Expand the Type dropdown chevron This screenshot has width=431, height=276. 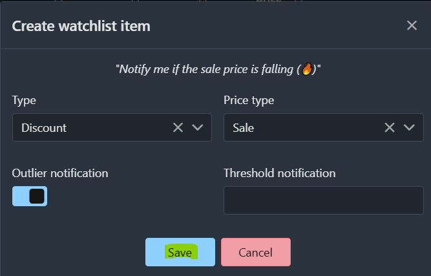coord(198,127)
